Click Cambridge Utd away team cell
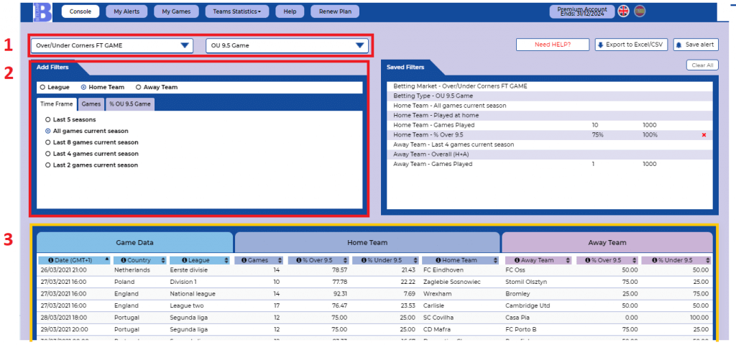The image size is (736, 345). coord(529,306)
